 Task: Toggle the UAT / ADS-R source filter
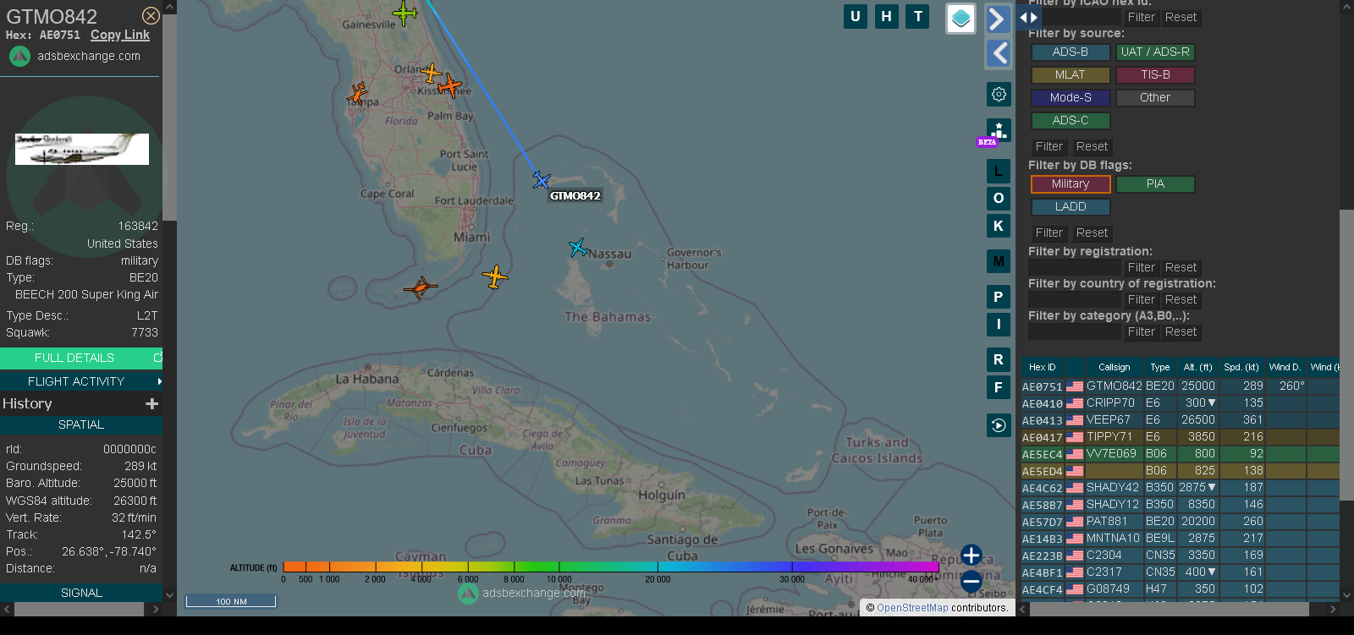coord(1155,52)
